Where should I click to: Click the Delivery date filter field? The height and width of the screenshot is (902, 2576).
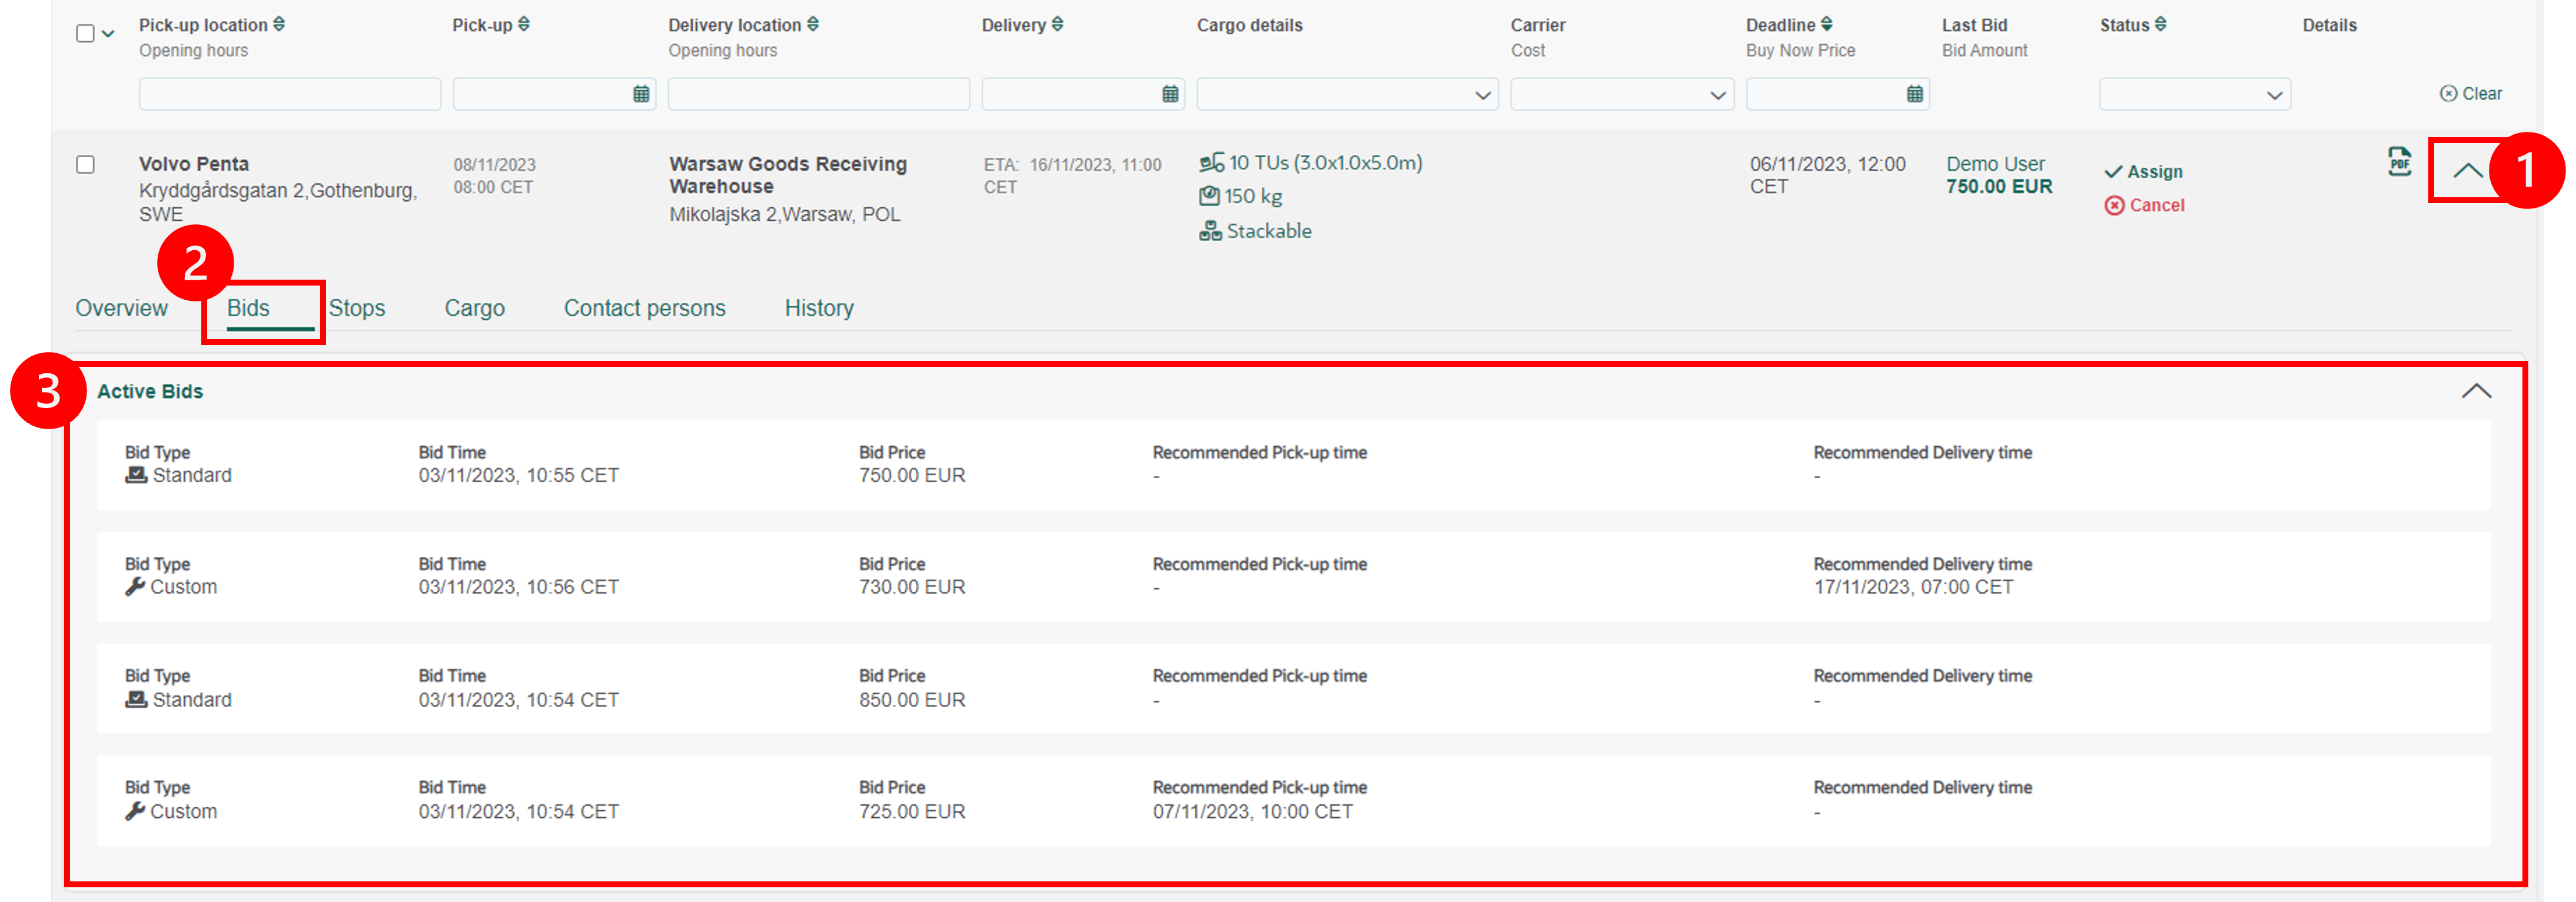point(1083,94)
